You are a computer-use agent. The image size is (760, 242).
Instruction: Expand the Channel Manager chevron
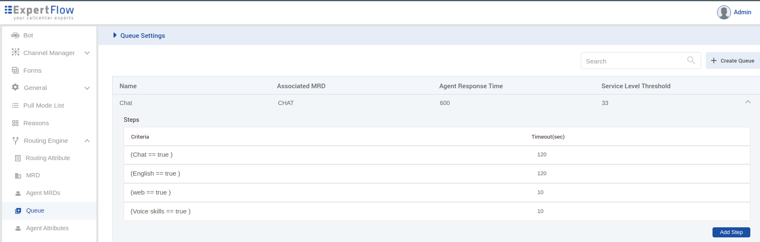tap(87, 53)
